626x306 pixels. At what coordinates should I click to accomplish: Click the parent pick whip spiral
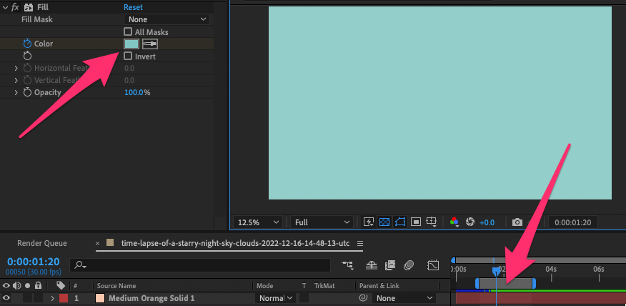pos(363,298)
